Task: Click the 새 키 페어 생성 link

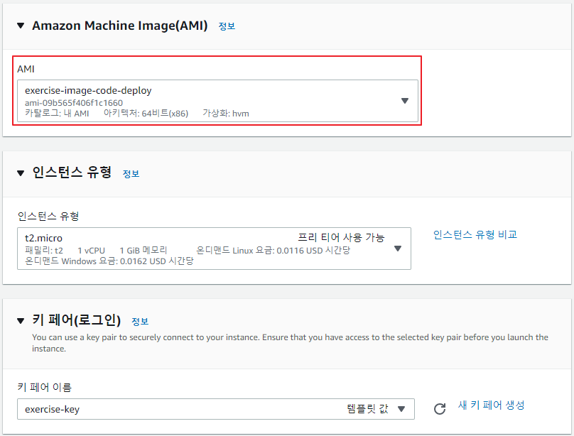Action: (492, 405)
